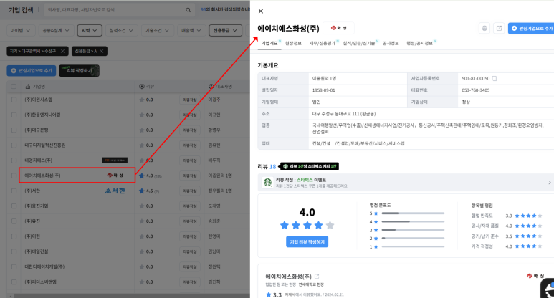Copy business number 501-81-00050 icon
This screenshot has width=554, height=298.
coord(495,78)
